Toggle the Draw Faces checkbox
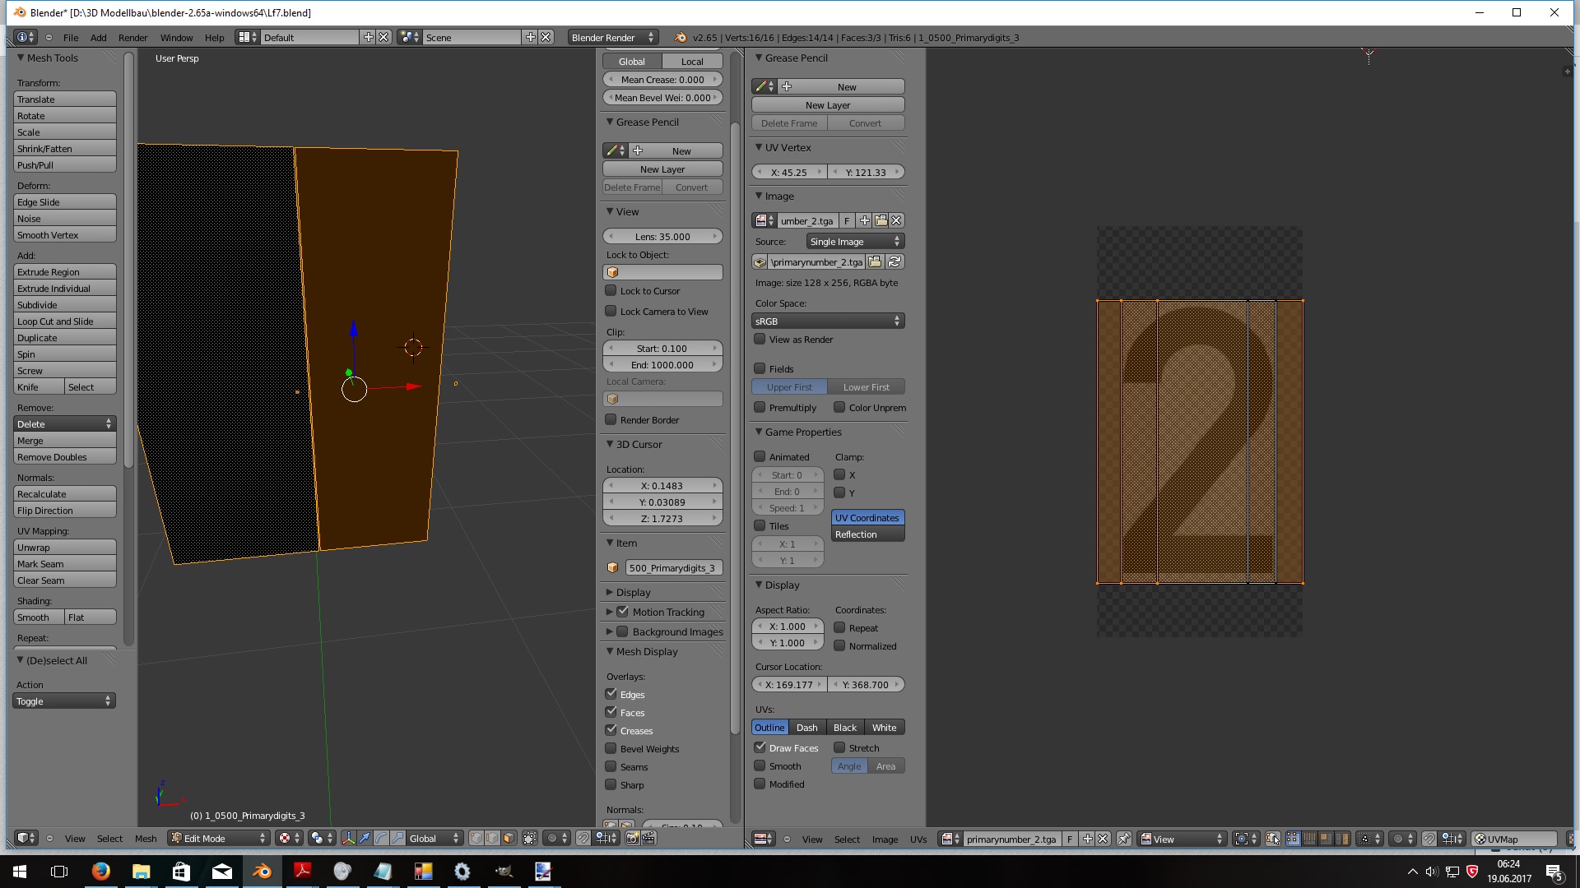Screen dimensions: 1580x888 coord(760,747)
